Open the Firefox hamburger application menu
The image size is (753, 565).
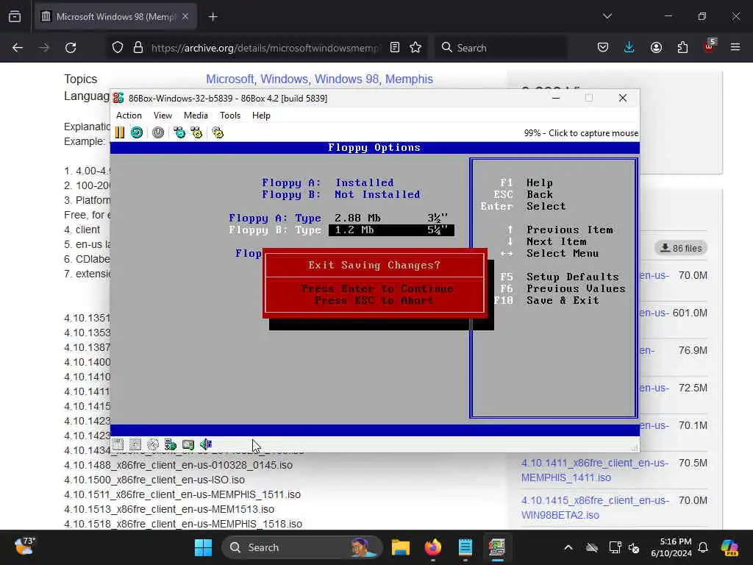(735, 48)
